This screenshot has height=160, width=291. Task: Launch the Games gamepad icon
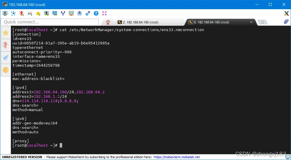coord(30,13)
